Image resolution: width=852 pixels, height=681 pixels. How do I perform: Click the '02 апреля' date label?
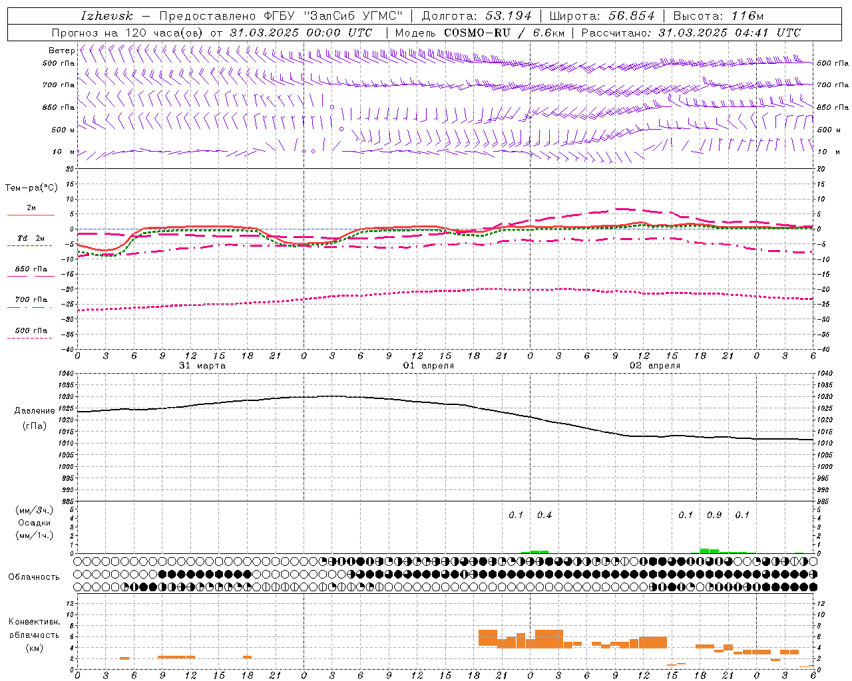coord(655,366)
